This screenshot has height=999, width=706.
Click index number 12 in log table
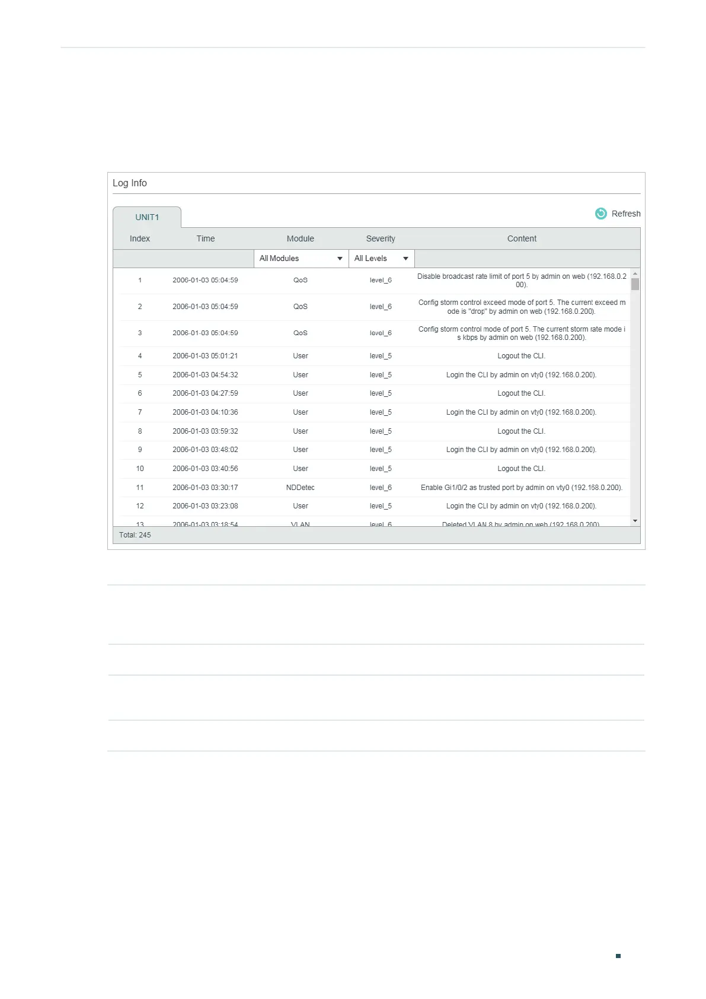click(140, 506)
